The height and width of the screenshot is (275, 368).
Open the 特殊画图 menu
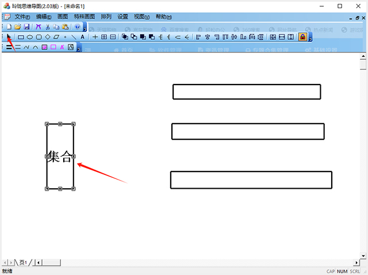coord(83,17)
